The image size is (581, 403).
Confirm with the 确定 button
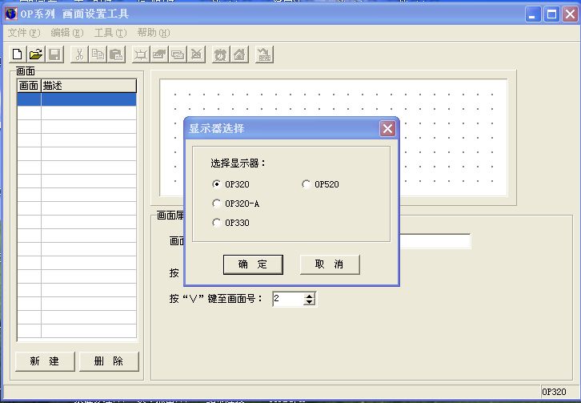tap(253, 264)
